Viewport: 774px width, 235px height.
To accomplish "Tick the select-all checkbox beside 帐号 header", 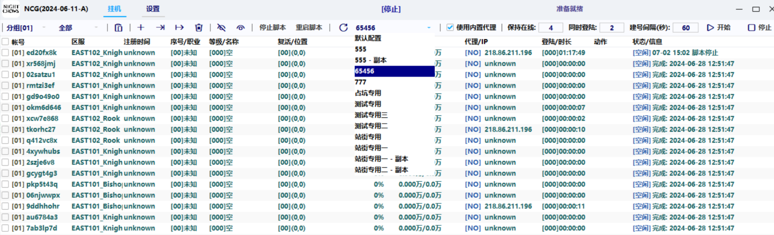I will 5,42.
